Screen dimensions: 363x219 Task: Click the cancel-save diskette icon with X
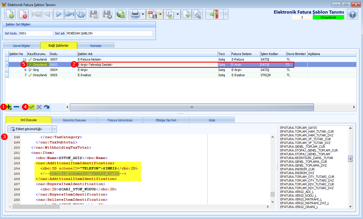click(107, 14)
